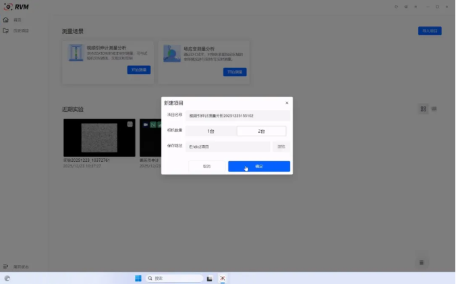Close the 新建项目 dialog with its X

(287, 103)
